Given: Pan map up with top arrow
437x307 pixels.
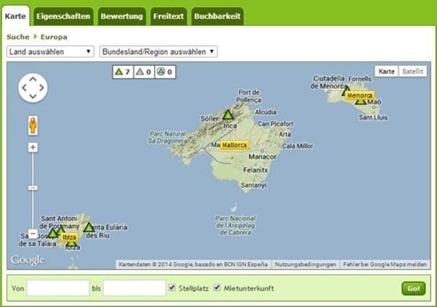Looking at the screenshot, I should (33, 79).
